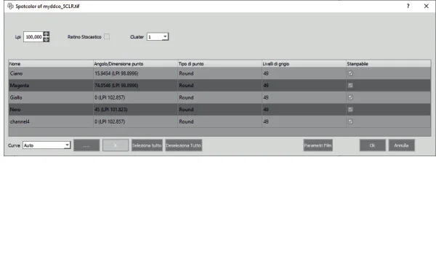Open the Cluster dropdown
This screenshot has height=274, width=436.
click(x=158, y=37)
